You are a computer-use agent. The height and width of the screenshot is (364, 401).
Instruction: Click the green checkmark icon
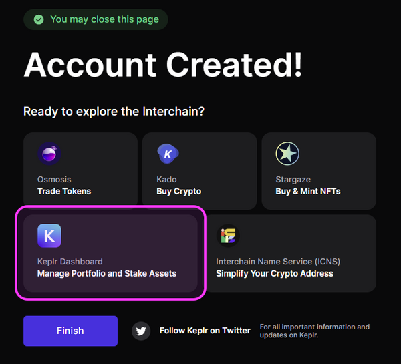[38, 19]
